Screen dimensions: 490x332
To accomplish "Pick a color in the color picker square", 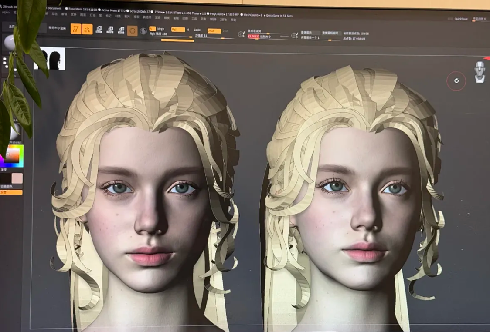I will (x=12, y=157).
